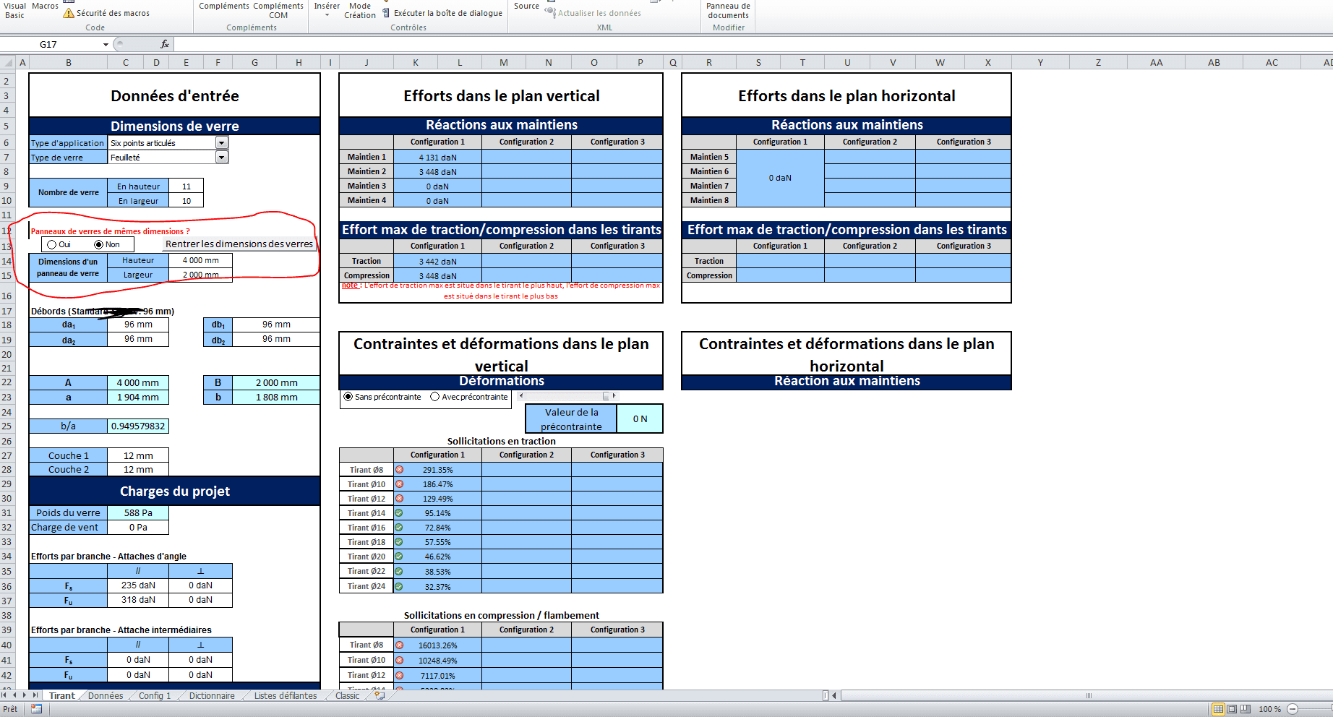Image resolution: width=1333 pixels, height=717 pixels.
Task: Click the green check icon for Tirant Ø22
Action: click(x=399, y=571)
